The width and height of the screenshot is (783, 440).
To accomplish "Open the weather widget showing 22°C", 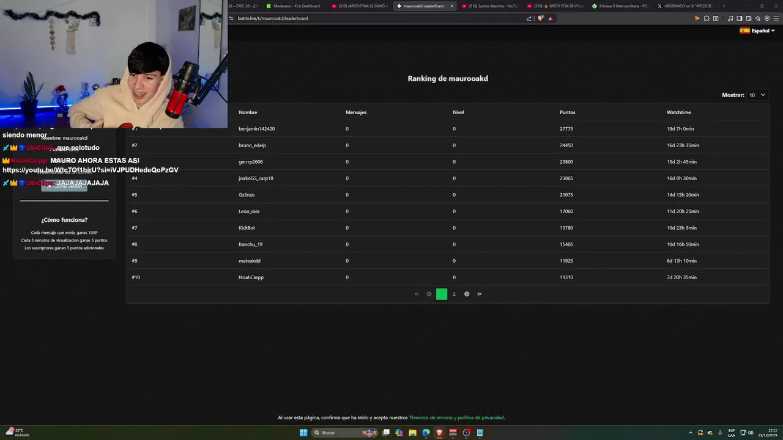I will 17,432.
